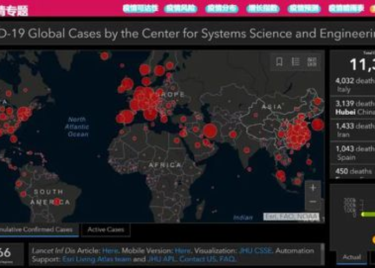
Task: Click the 'SOUTH AMERICA' continent label
Action: 50,197
